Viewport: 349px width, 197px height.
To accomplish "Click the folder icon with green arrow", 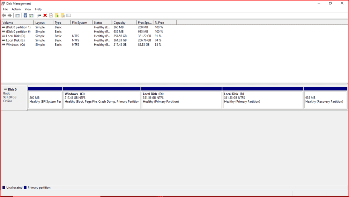I will [57, 15].
